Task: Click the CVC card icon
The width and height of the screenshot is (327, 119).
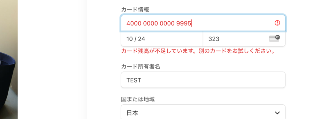Action: [274, 39]
